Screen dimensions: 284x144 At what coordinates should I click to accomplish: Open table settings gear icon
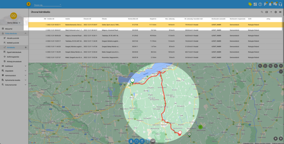point(275,12)
